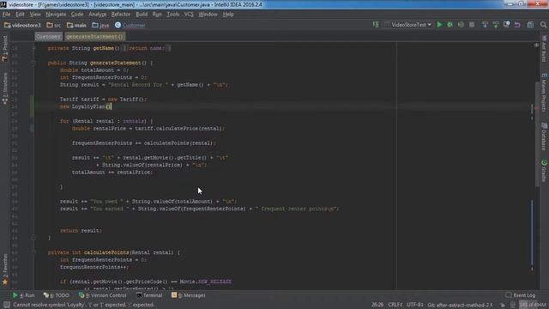Click memory usage indicator in status bar
Image resolution: width=549 pixels, height=309 pixels.
(x=533, y=305)
